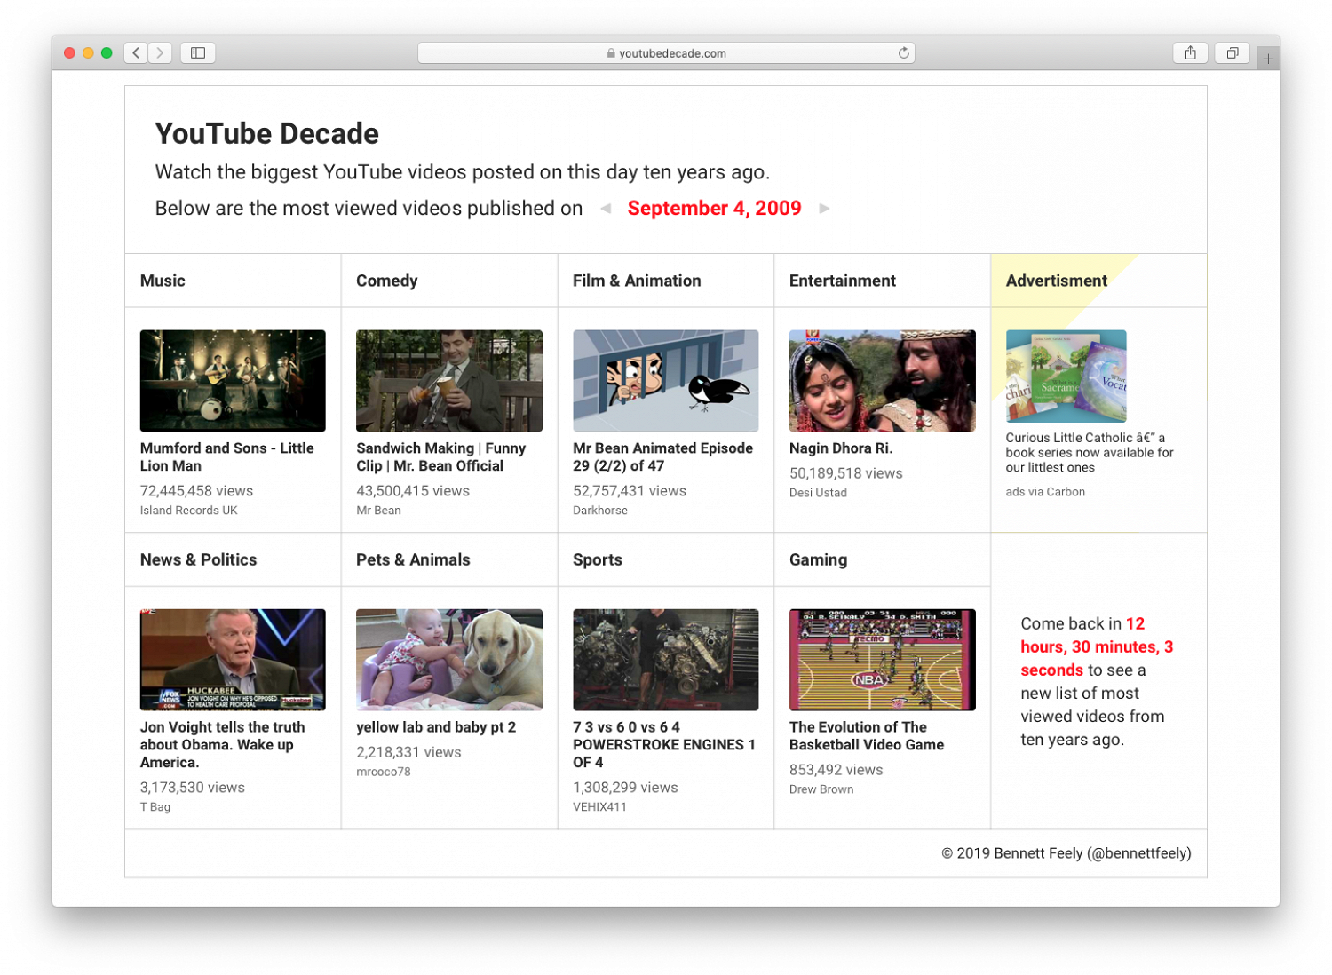The width and height of the screenshot is (1332, 975).
Task: Click the Curious Little Catholic ad text
Action: pos(1090,453)
